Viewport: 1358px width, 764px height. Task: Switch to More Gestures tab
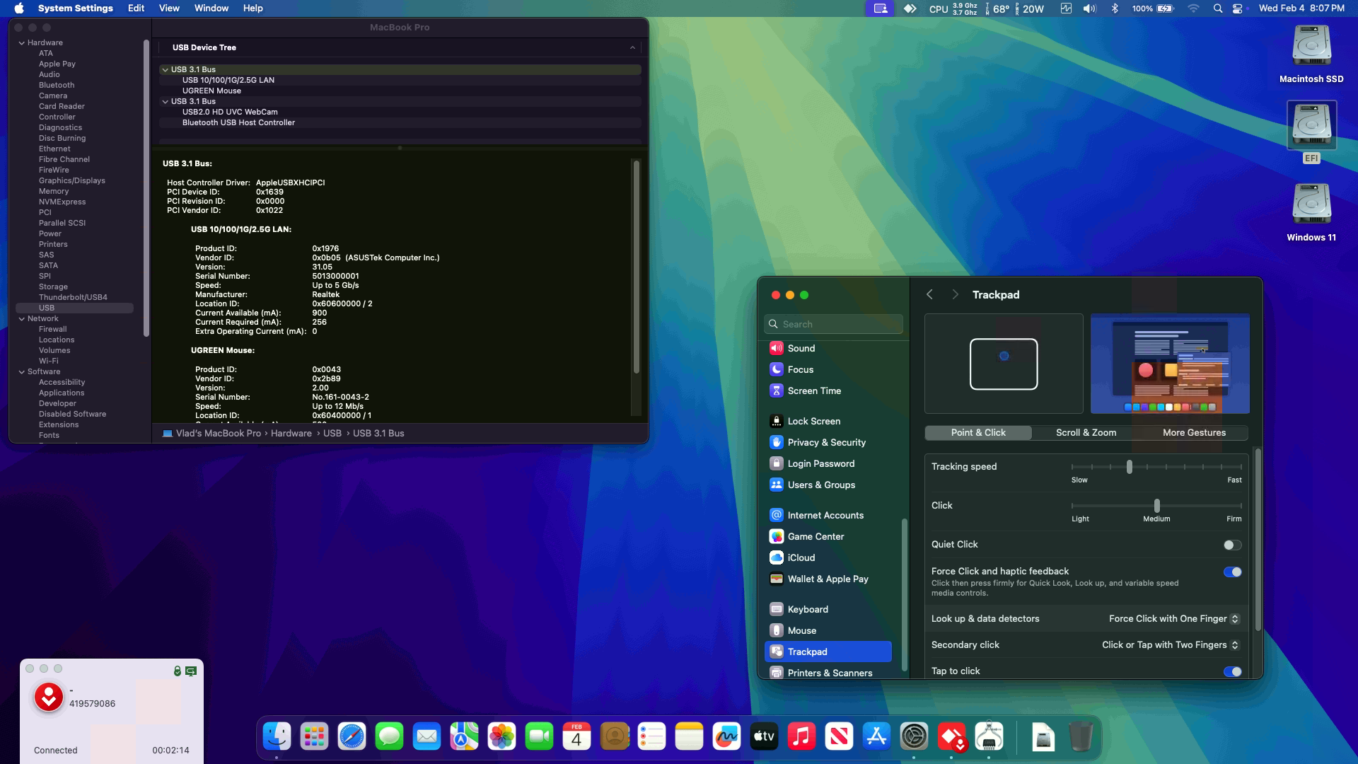(1194, 432)
